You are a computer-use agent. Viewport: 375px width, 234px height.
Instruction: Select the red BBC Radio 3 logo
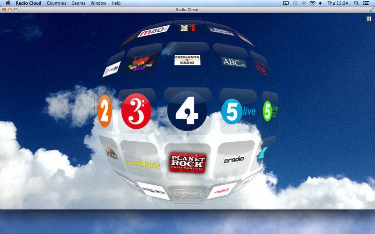pos(136,111)
